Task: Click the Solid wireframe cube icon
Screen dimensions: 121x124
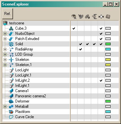Action: coord(11,44)
